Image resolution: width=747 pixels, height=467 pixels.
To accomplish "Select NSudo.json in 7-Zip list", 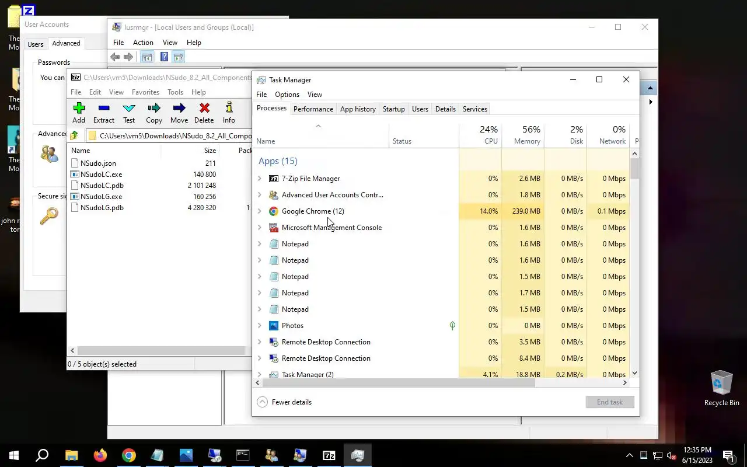I will 98,163.
